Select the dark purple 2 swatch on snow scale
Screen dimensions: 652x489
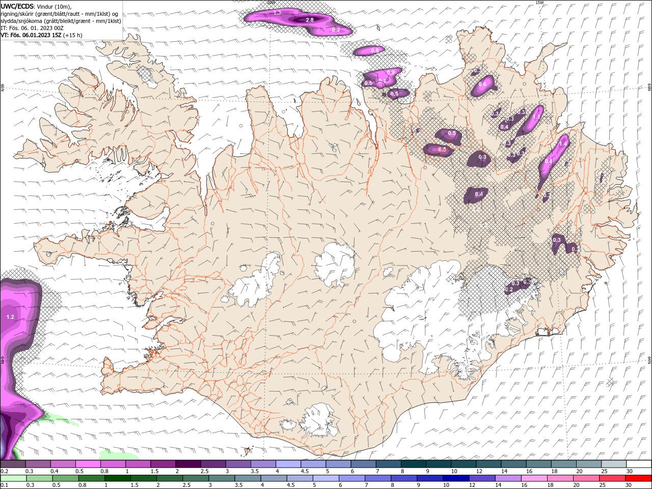pos(187,464)
